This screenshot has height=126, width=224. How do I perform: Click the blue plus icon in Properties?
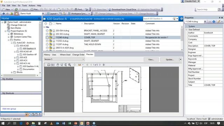pos(214,22)
